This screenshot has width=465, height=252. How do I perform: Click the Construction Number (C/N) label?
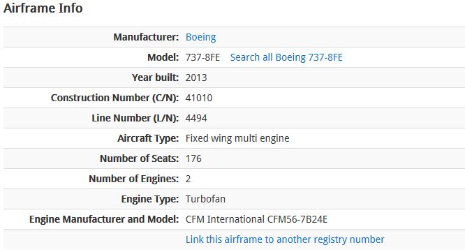(x=115, y=98)
